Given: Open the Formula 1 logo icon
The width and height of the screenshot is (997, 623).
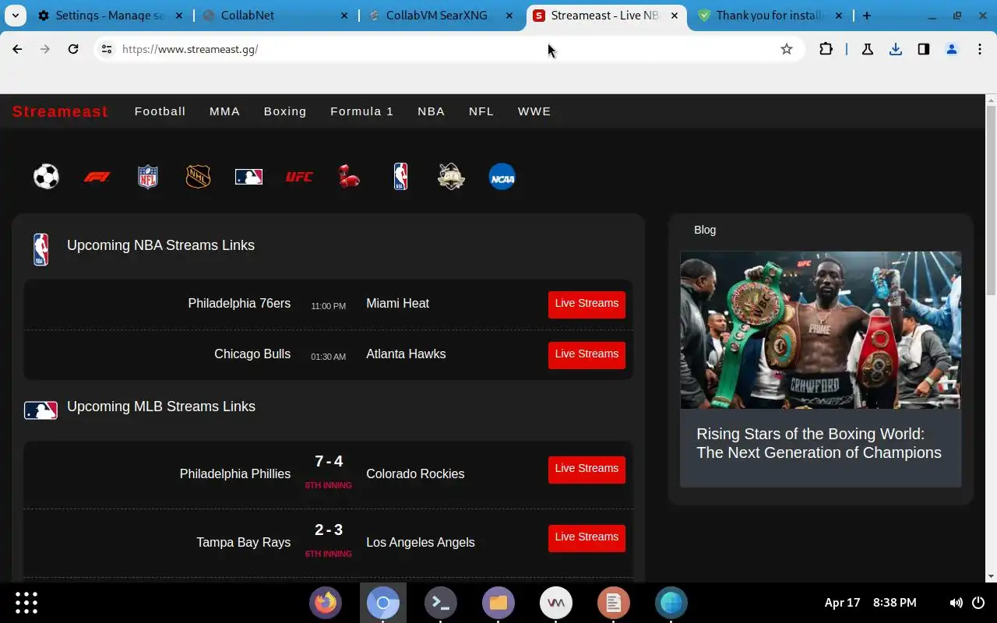Looking at the screenshot, I should click(x=97, y=177).
